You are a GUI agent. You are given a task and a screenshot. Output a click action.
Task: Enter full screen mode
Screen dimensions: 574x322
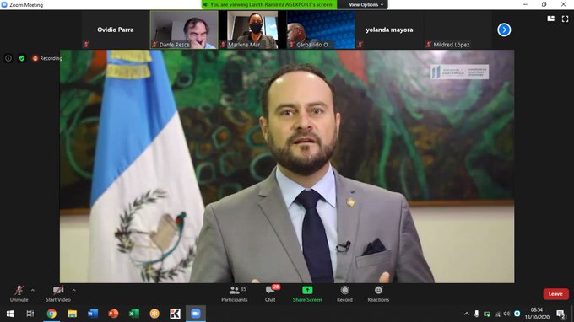(566, 19)
